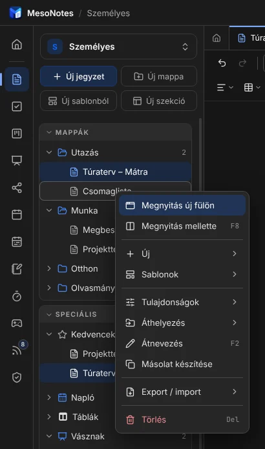Viewport: 265px width, 449px height.
Task: Expand the Napló item chevron
Action: [49, 398]
